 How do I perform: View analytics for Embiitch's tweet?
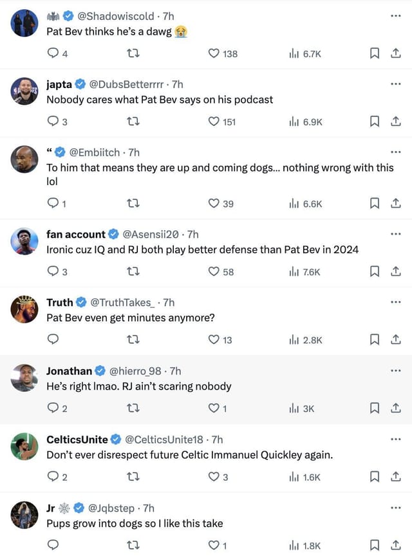(x=294, y=203)
